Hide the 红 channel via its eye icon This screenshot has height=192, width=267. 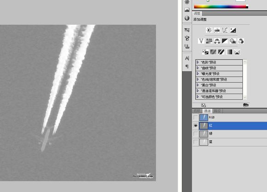point(196,125)
